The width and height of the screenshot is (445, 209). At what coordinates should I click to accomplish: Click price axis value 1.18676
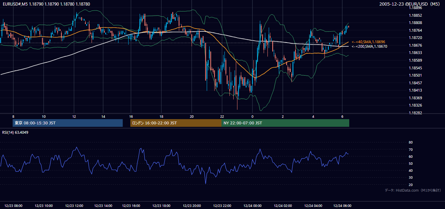pos(415,45)
